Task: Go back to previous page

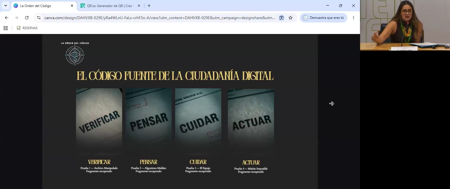Action: (x=6, y=18)
